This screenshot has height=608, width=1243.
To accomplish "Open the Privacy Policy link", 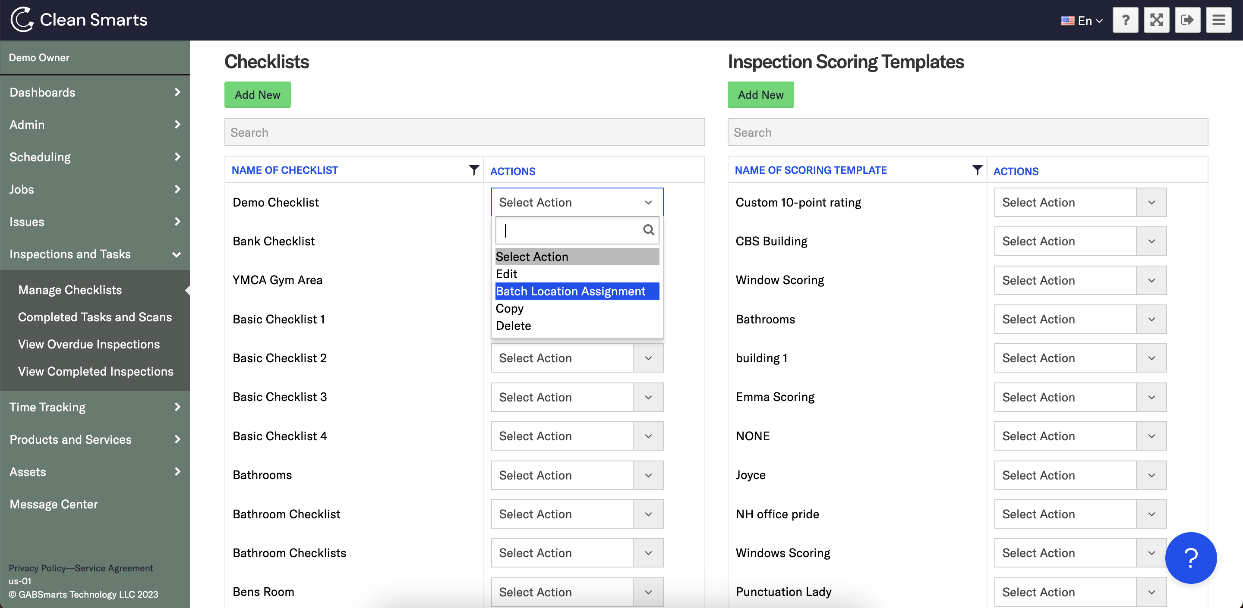I will click(x=37, y=568).
